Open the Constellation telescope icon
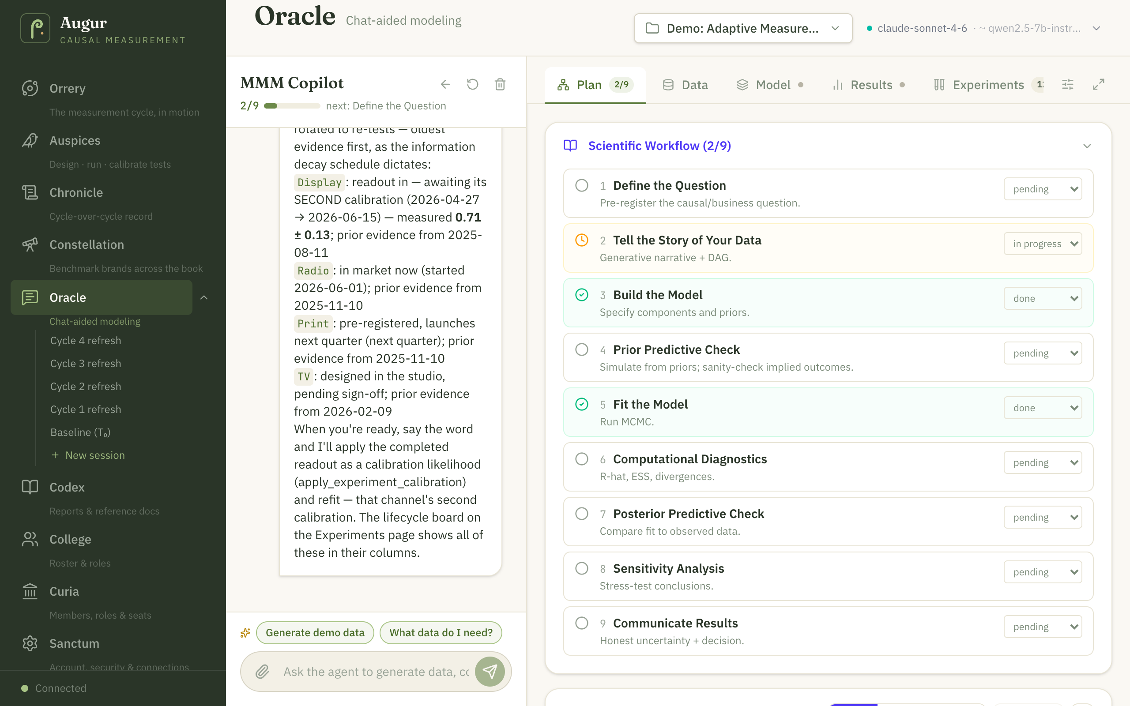1130x706 pixels. tap(30, 244)
